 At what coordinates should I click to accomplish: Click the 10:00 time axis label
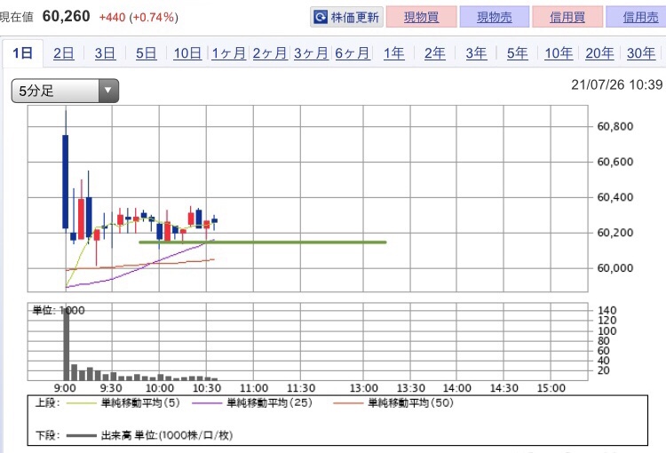coord(160,388)
